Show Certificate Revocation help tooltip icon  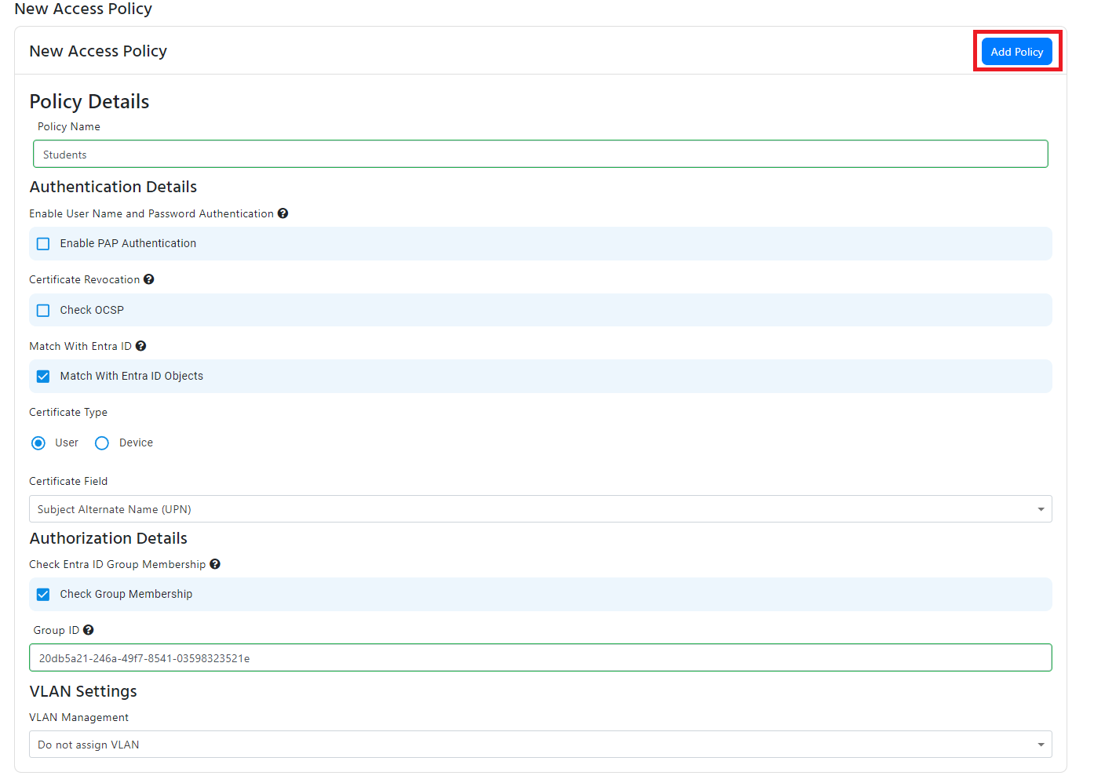click(x=149, y=279)
